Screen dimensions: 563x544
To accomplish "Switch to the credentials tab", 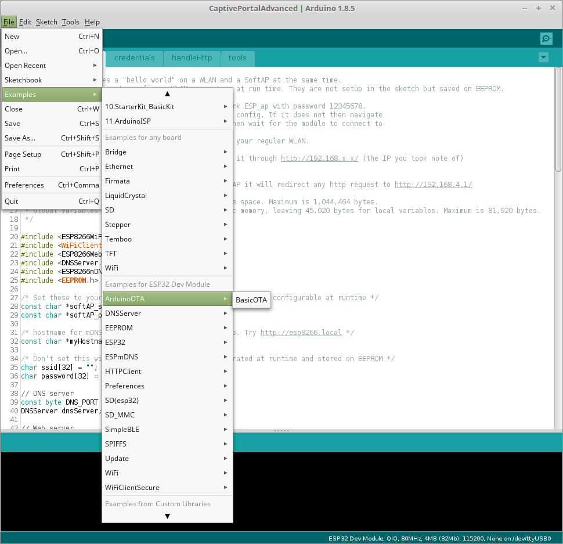I will 135,58.
